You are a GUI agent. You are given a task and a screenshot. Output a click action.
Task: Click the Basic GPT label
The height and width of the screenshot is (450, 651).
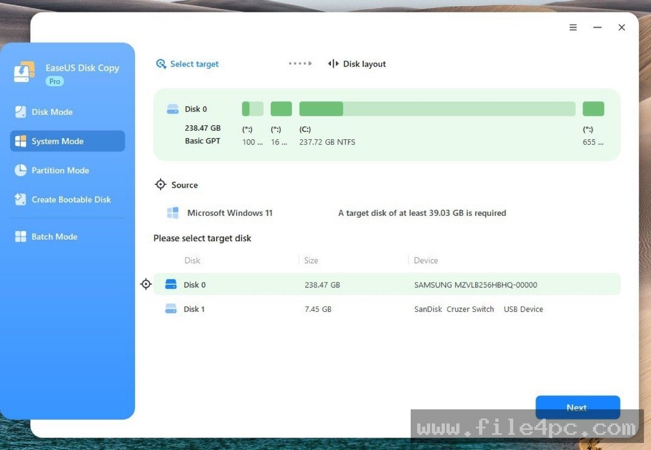click(202, 141)
